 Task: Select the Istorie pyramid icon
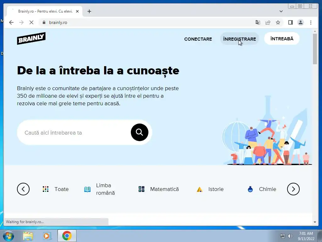200,189
